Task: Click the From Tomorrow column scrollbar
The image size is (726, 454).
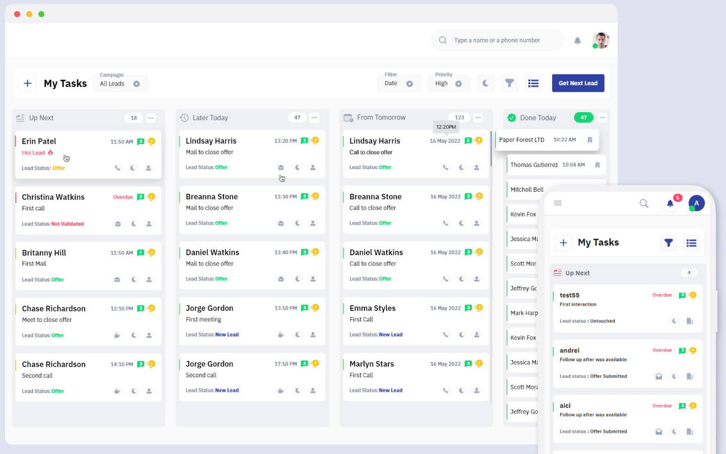Action: tap(491, 149)
